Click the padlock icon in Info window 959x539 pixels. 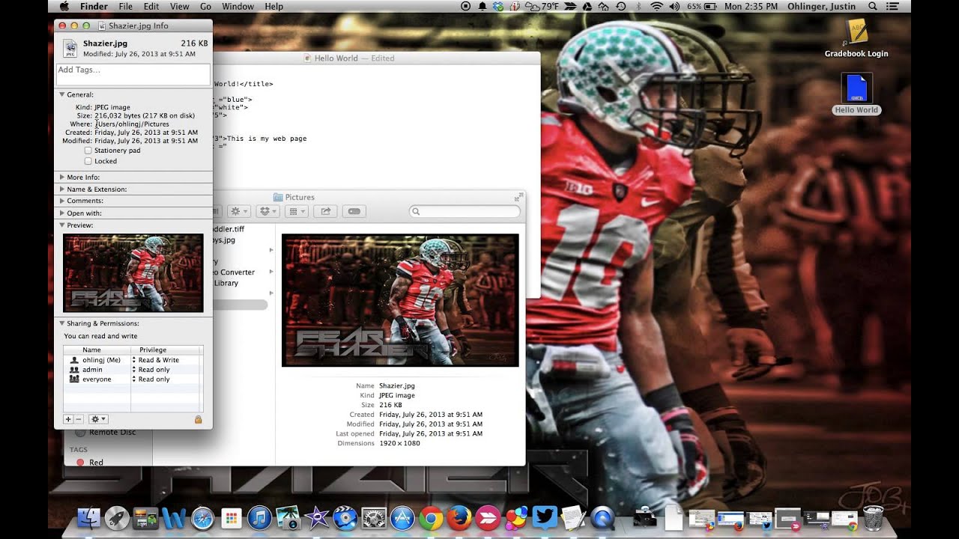(199, 419)
